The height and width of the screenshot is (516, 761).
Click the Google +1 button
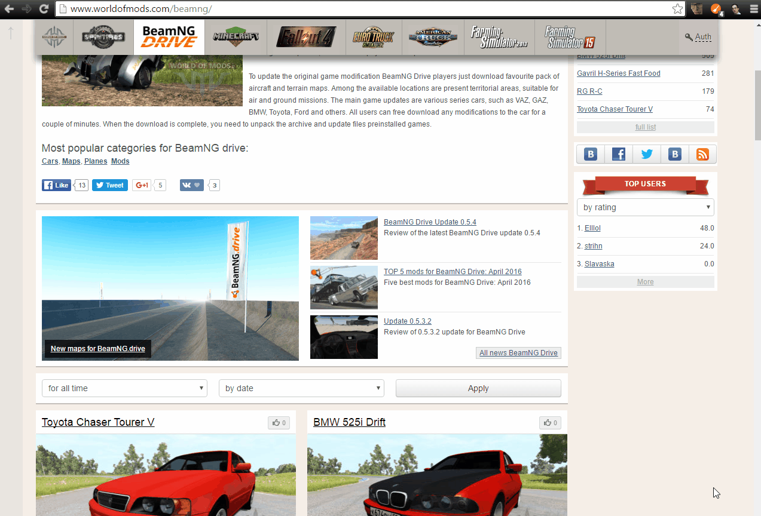point(141,185)
